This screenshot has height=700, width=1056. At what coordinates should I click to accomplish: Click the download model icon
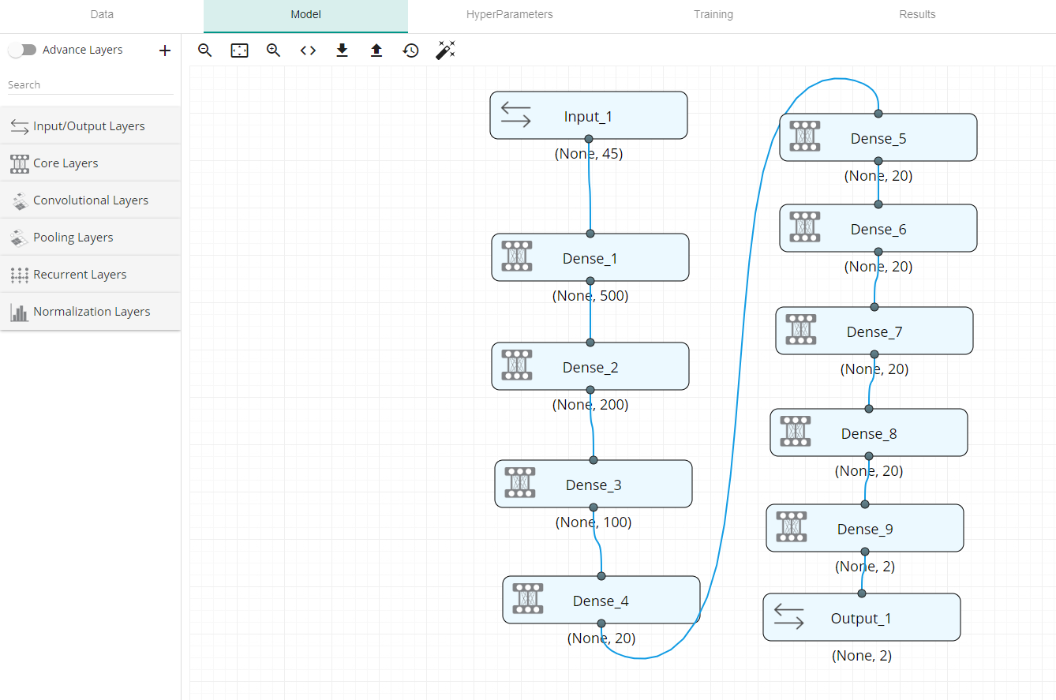coord(342,51)
